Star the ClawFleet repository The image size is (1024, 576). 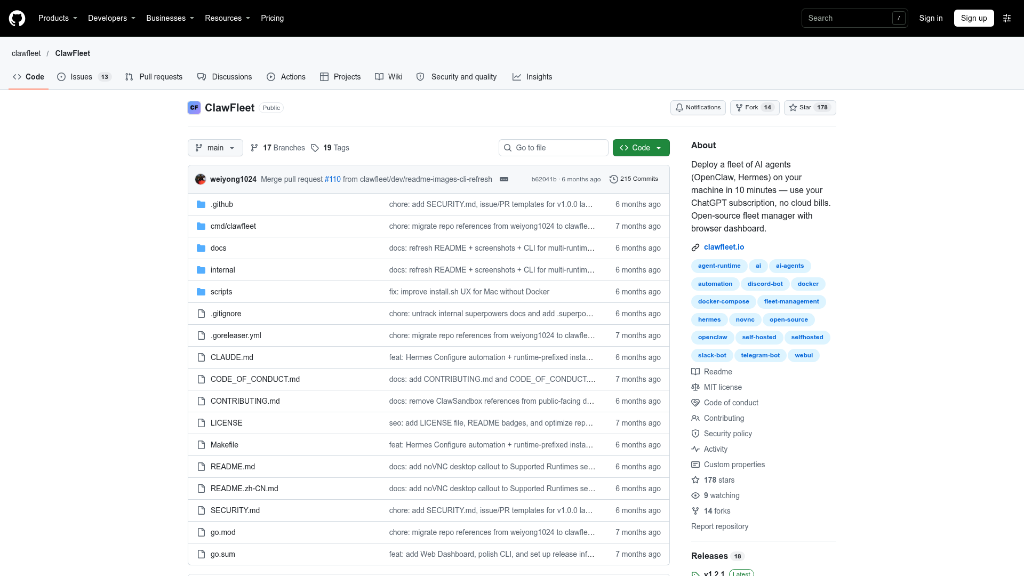tap(810, 108)
